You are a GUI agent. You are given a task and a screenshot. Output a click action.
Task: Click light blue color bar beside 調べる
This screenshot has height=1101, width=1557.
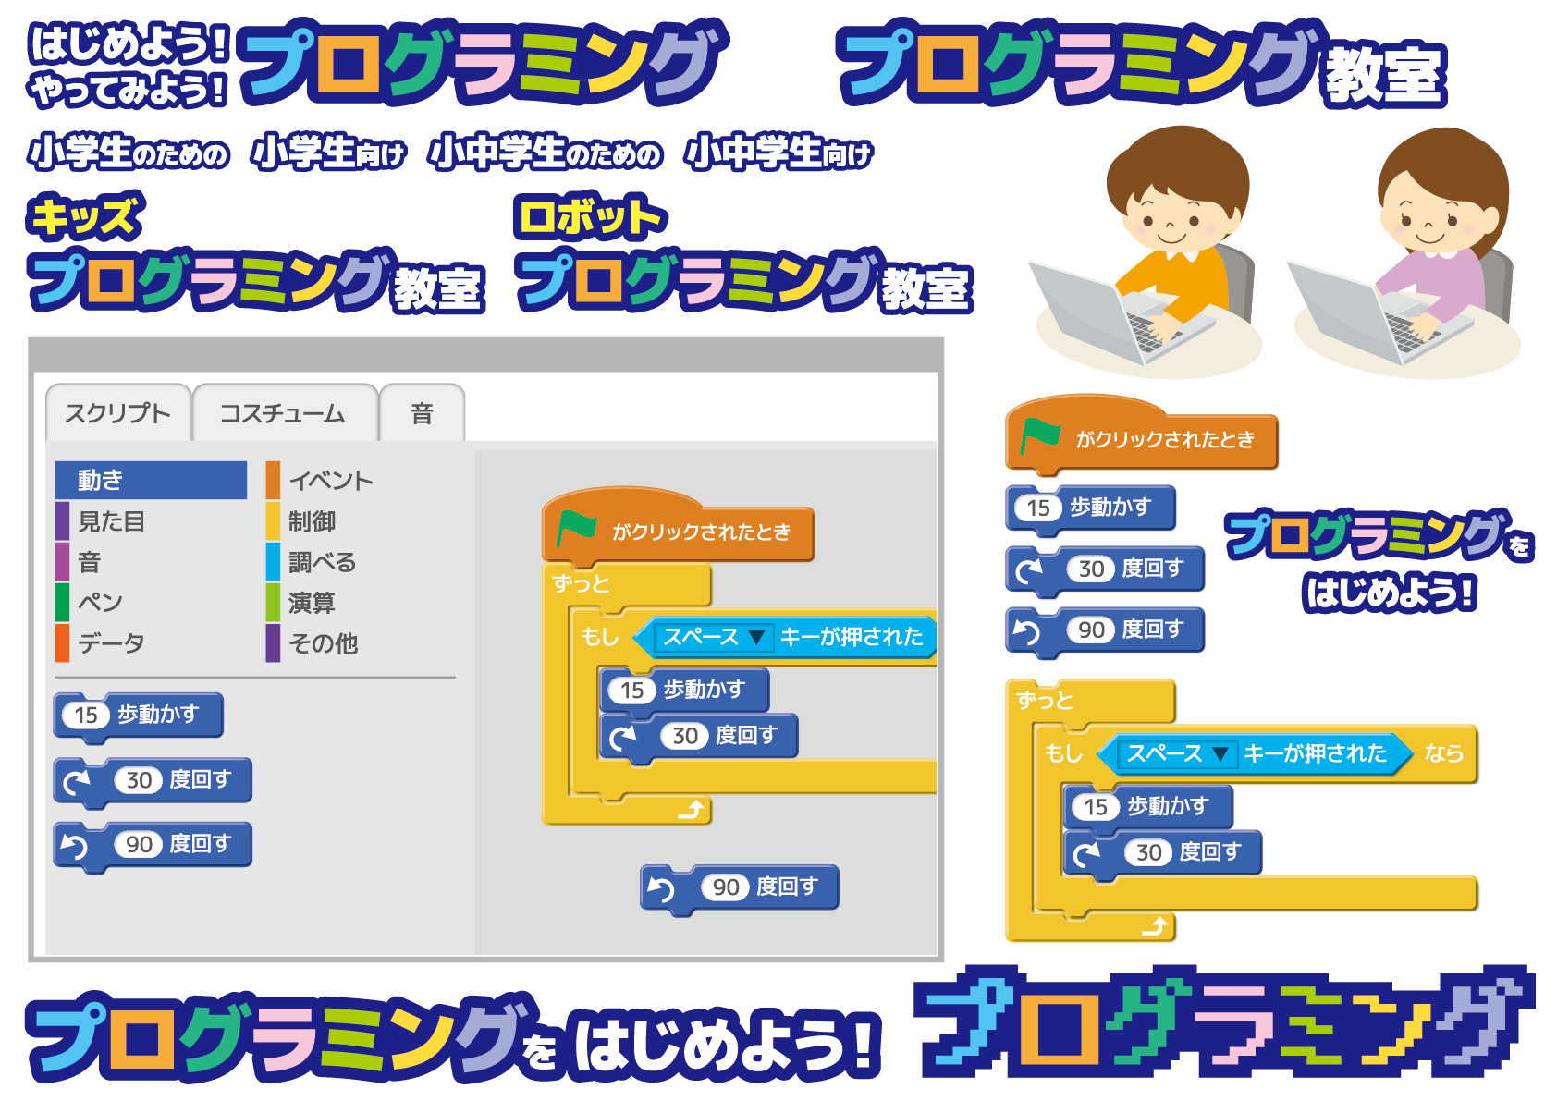coord(273,562)
